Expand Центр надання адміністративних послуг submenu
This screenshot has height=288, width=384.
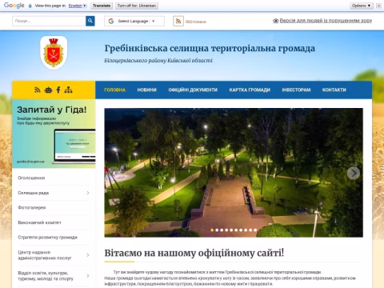(88, 255)
